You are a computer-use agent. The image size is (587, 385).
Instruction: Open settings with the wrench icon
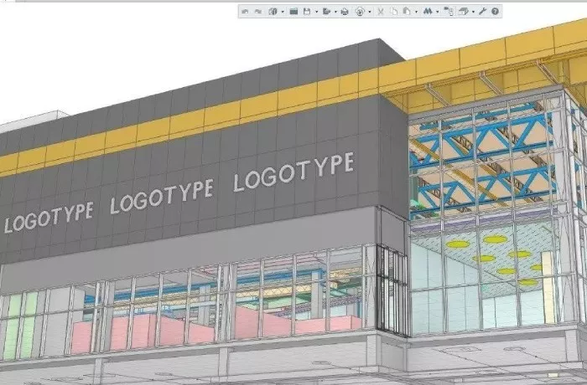coord(482,12)
